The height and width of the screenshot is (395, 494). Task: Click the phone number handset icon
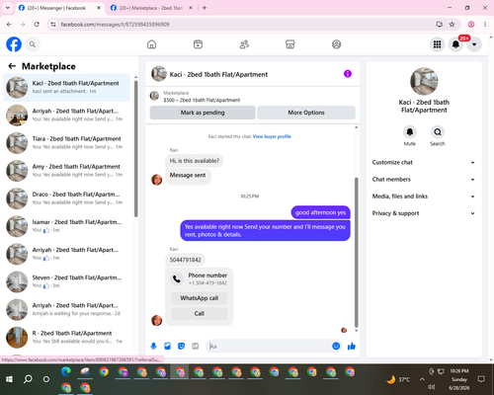coord(177,278)
